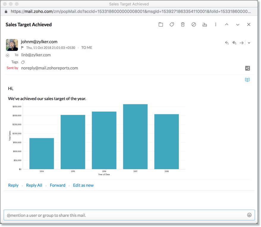This screenshot has height=227, width=261.
Task: Click the move to folder icon
Action: [x=161, y=25]
